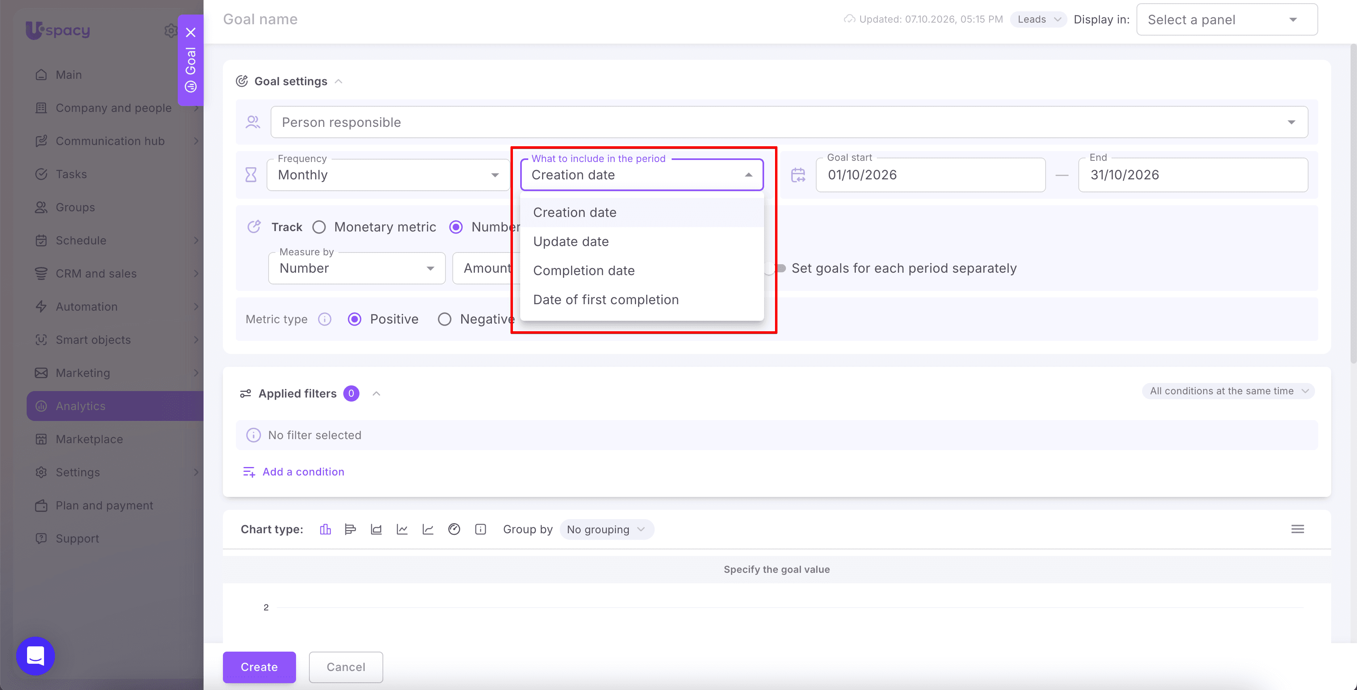Viewport: 1357px width, 690px height.
Task: Select the Monetary metric radio button
Action: coord(319,227)
